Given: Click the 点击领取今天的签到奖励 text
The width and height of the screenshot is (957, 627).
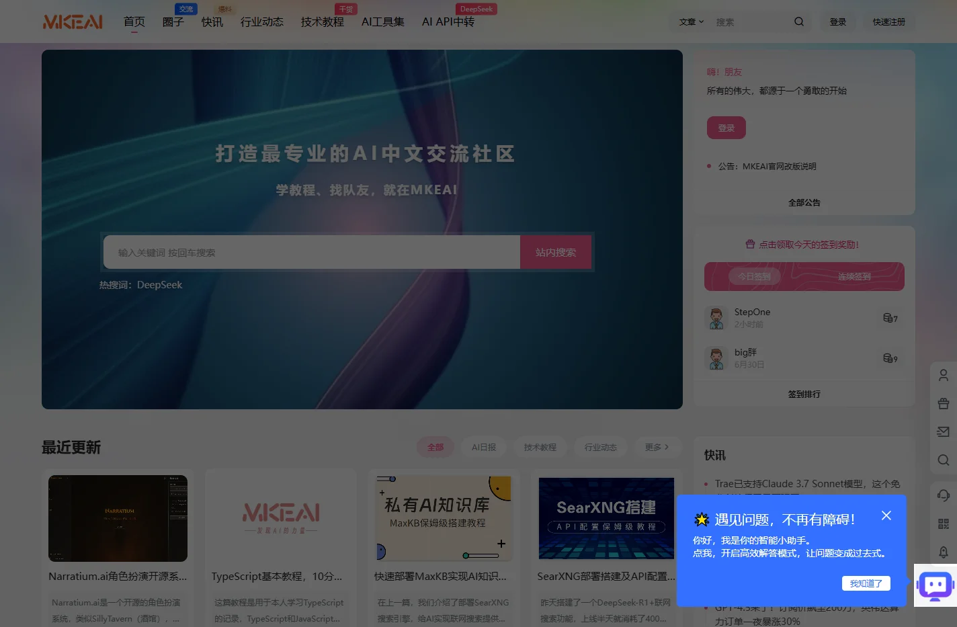Looking at the screenshot, I should (x=808, y=245).
